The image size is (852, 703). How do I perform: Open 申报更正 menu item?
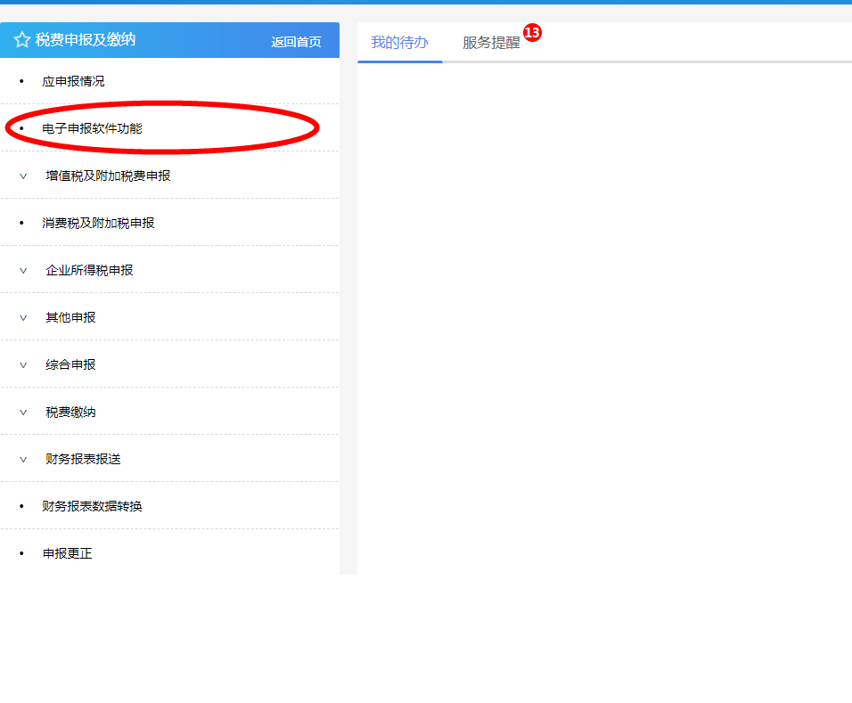pyautogui.click(x=68, y=553)
